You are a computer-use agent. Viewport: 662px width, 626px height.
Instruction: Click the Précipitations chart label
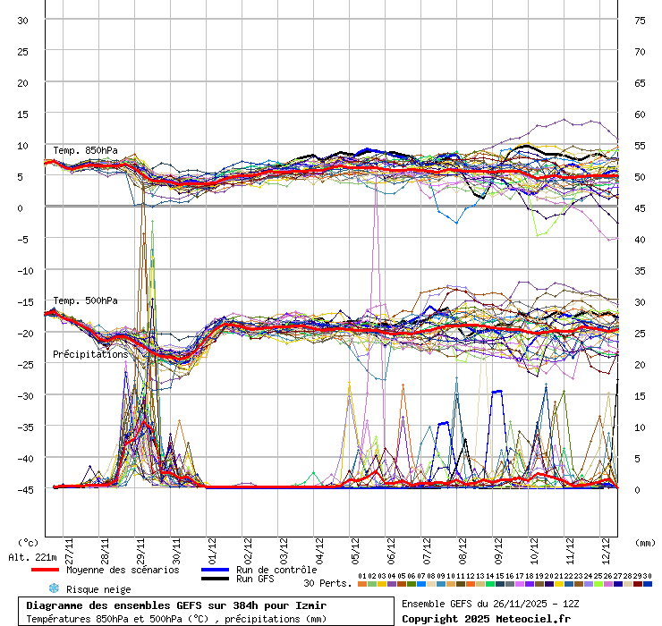pos(90,354)
